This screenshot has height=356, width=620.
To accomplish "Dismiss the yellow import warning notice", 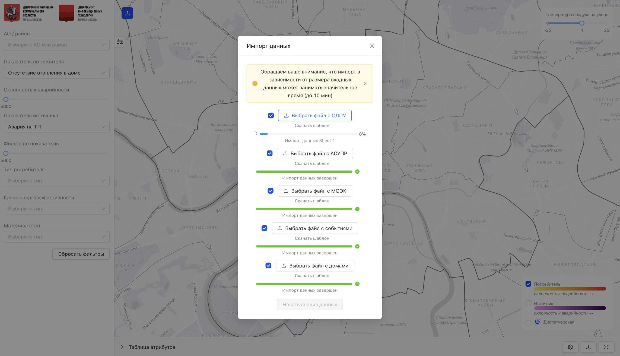I will click(x=365, y=84).
